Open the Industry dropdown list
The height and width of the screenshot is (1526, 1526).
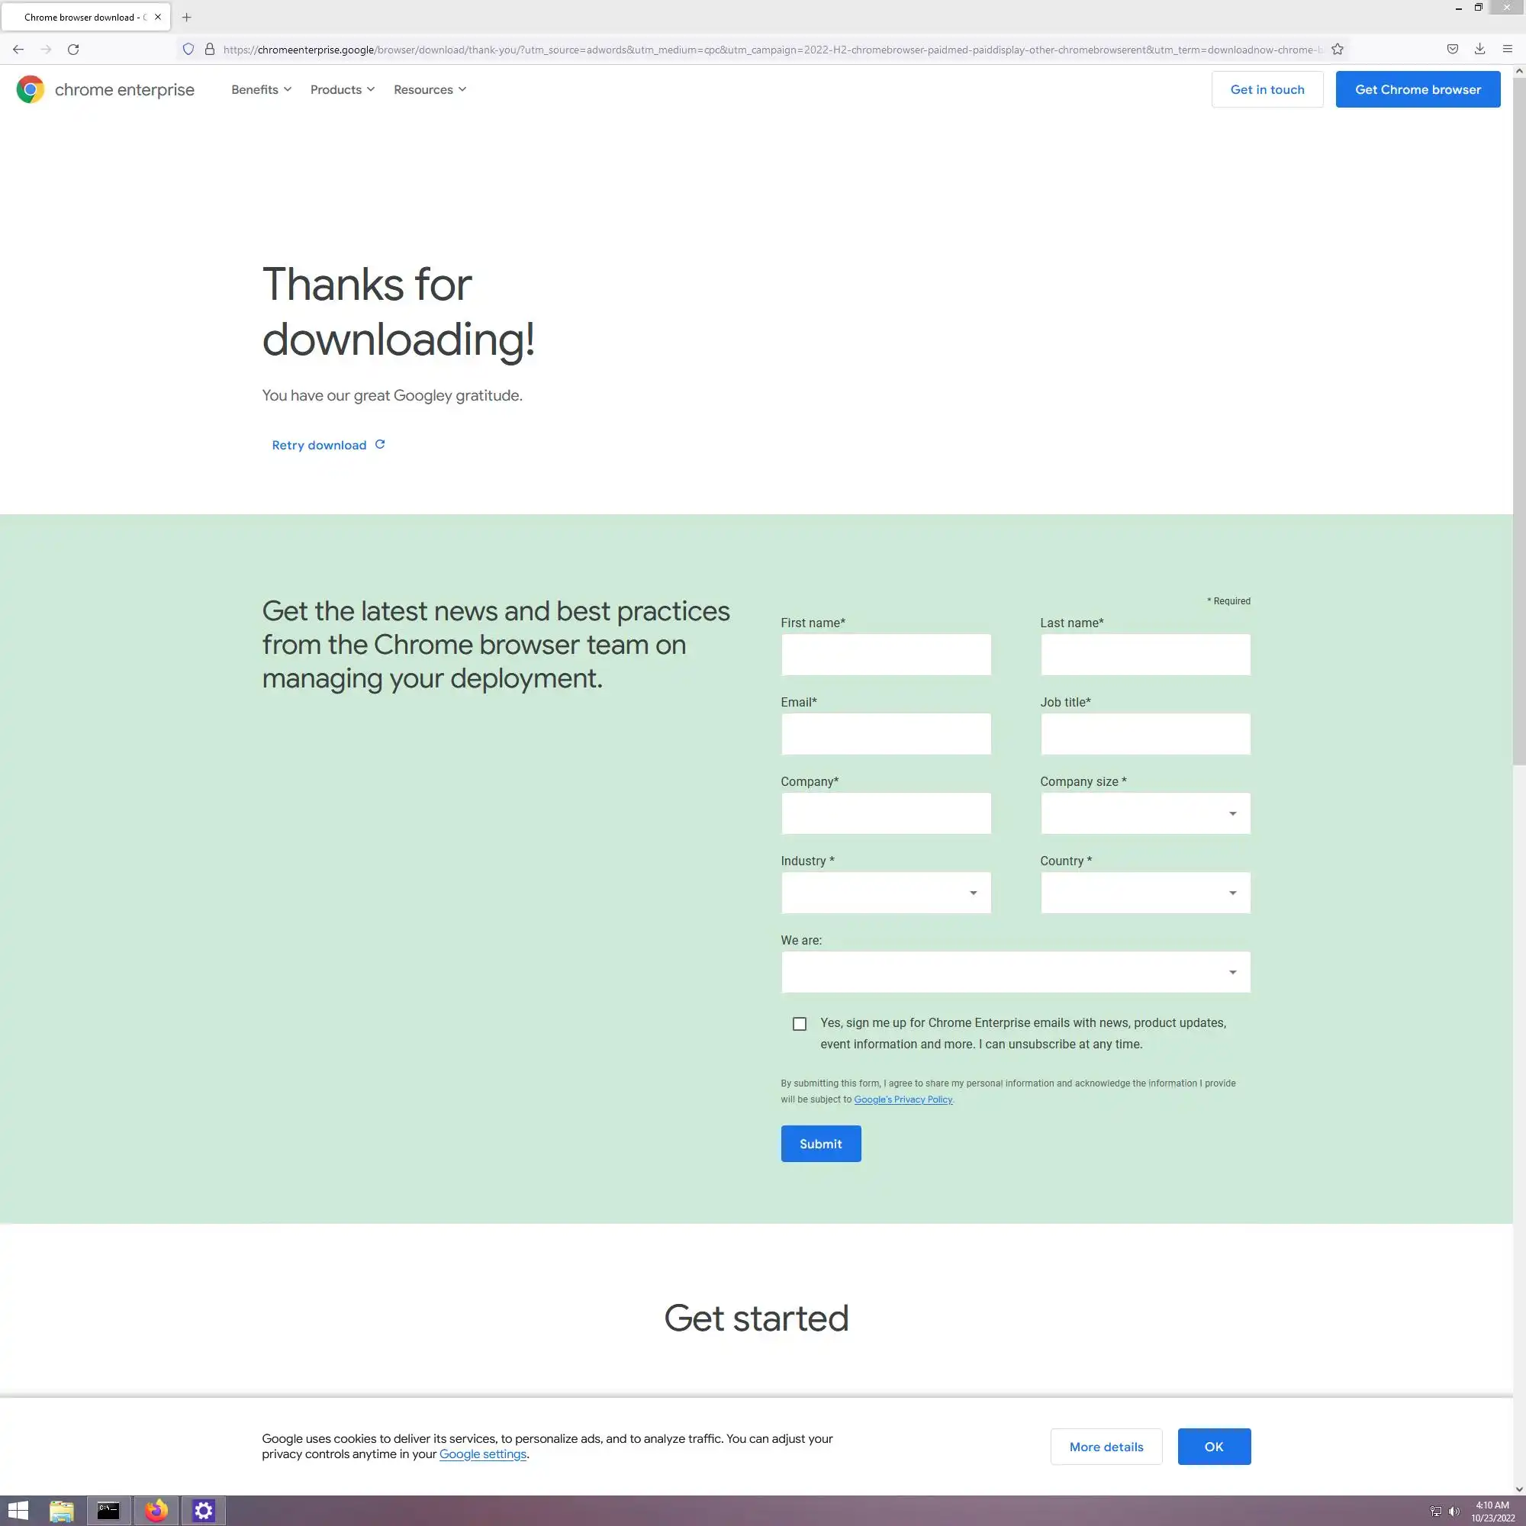pyautogui.click(x=885, y=893)
